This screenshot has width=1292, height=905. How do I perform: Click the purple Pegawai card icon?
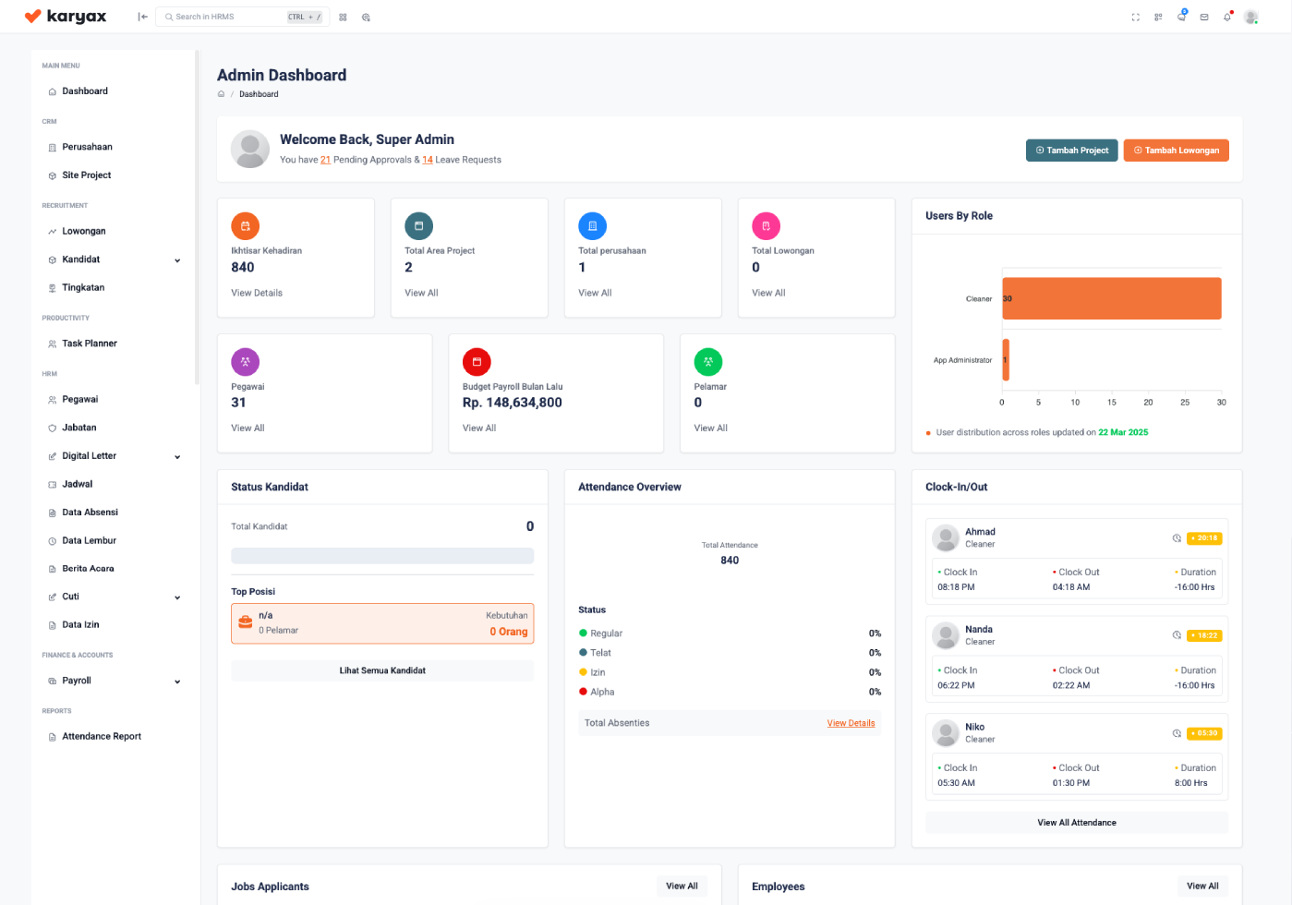pos(245,361)
